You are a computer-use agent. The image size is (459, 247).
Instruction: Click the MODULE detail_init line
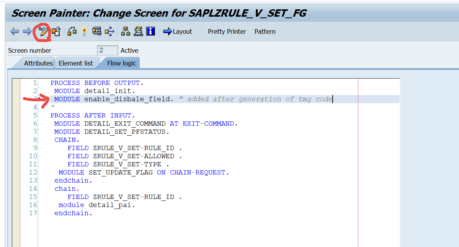94,91
